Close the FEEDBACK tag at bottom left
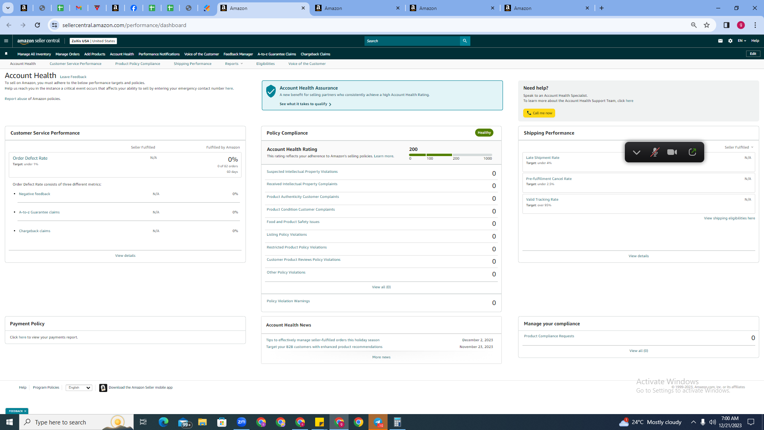The image size is (764, 430). pyautogui.click(x=25, y=411)
